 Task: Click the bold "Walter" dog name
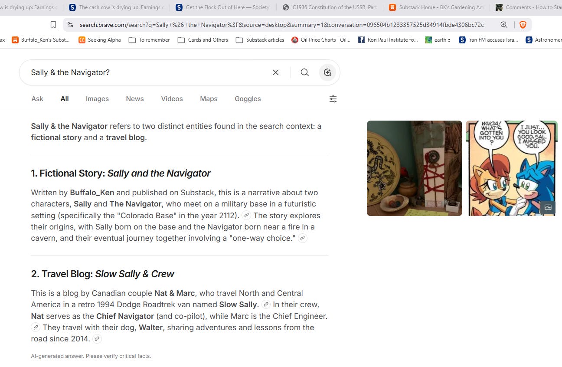pyautogui.click(x=151, y=328)
